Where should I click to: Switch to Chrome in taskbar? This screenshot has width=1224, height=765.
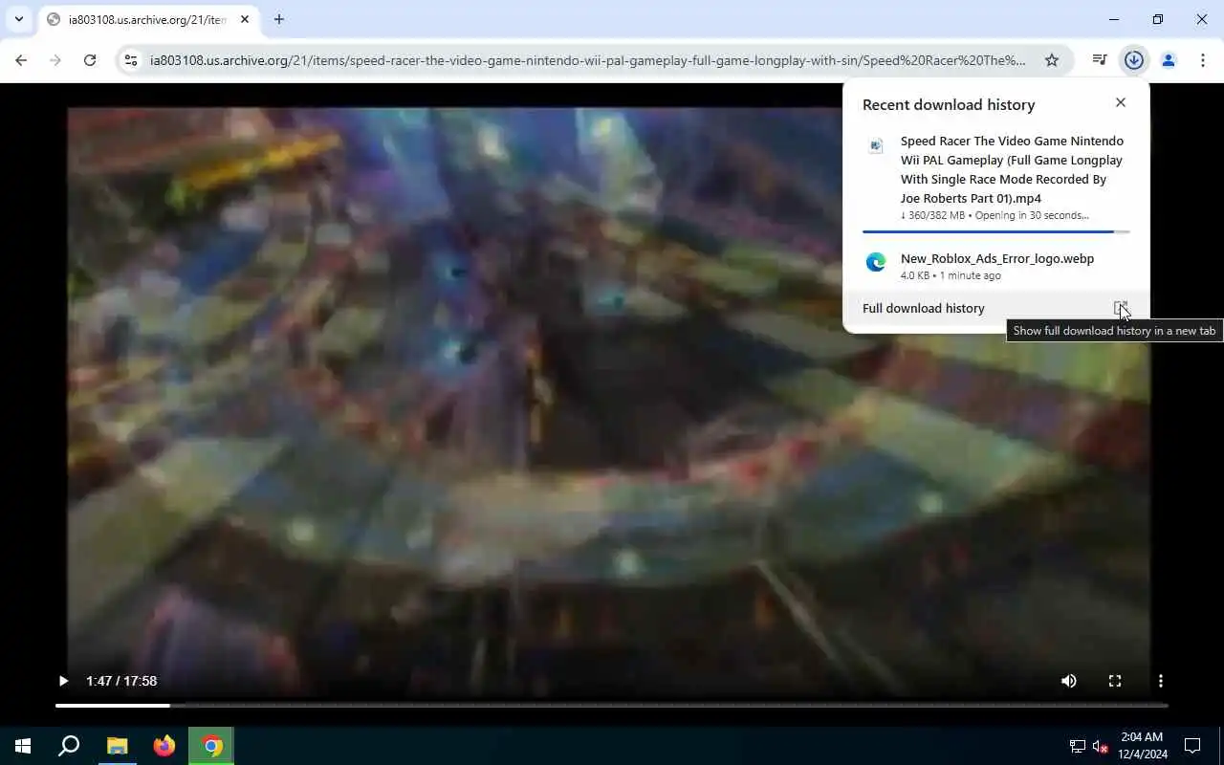(212, 746)
